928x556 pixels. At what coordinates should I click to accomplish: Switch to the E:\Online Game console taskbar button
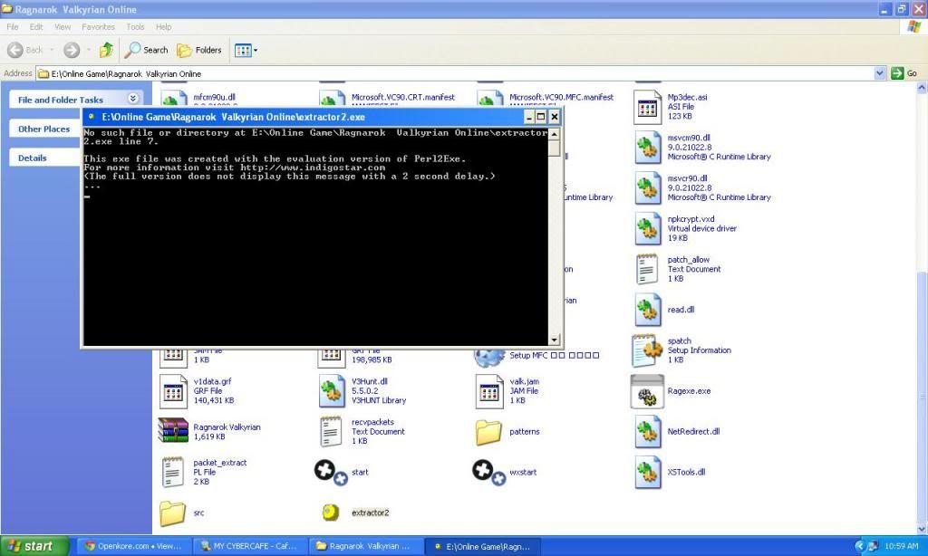click(x=483, y=546)
